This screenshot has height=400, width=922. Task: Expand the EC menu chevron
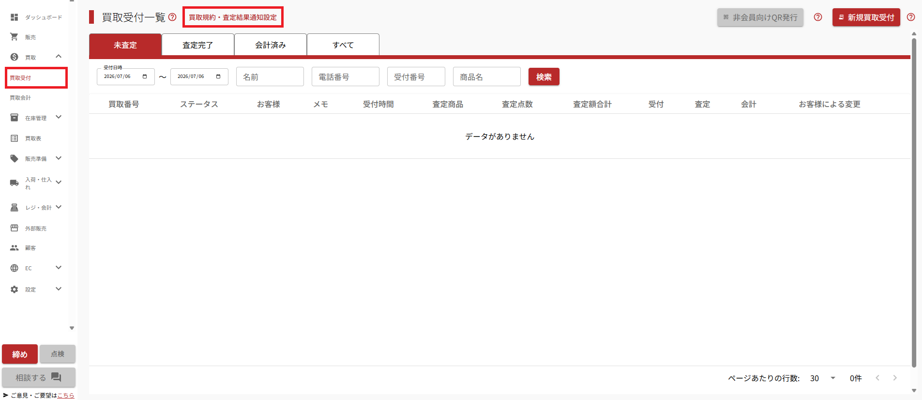click(59, 268)
